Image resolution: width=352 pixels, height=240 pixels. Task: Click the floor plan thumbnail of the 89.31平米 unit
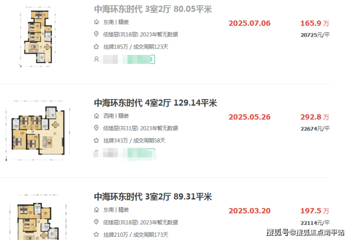38,217
